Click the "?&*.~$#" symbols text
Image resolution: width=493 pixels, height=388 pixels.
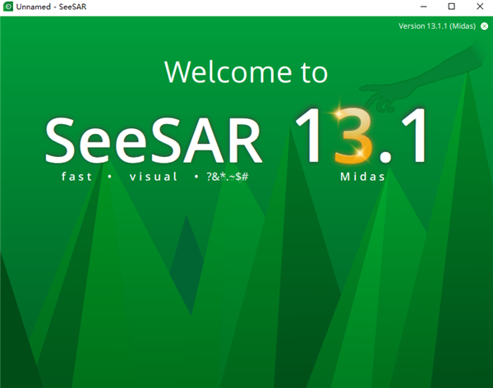click(x=228, y=177)
